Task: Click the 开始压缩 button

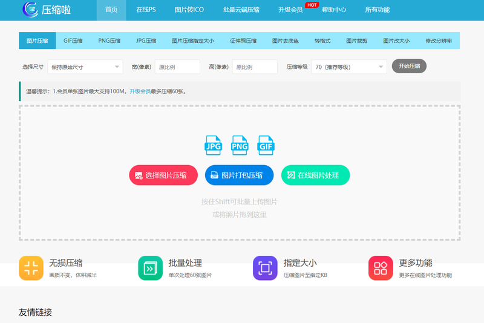Action: click(410, 66)
